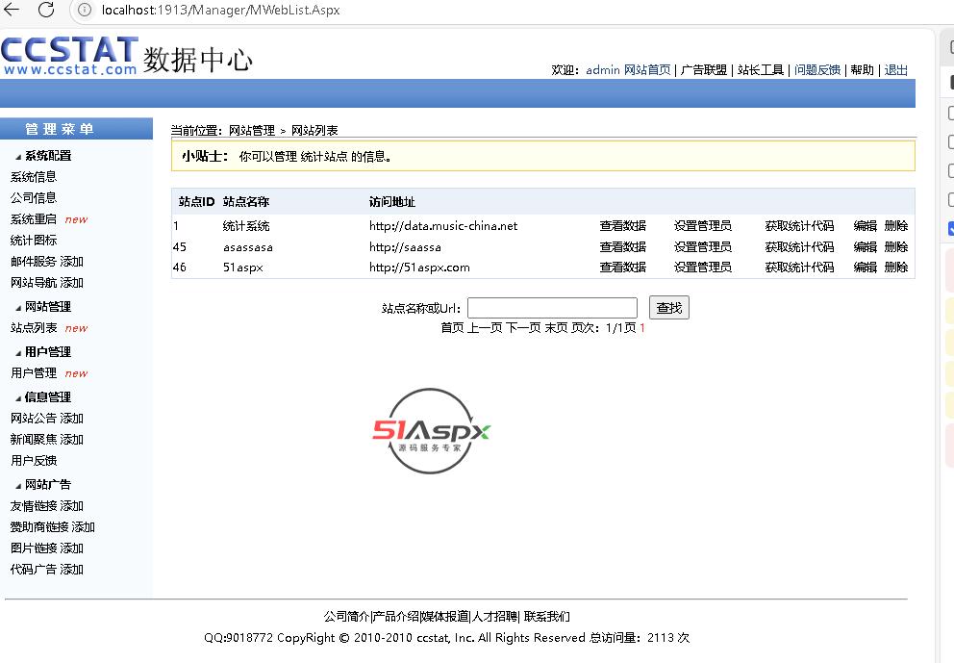Screen dimensions: 954x663
Task: Open 查看数据 for the 统计系统 site
Action: coord(622,226)
